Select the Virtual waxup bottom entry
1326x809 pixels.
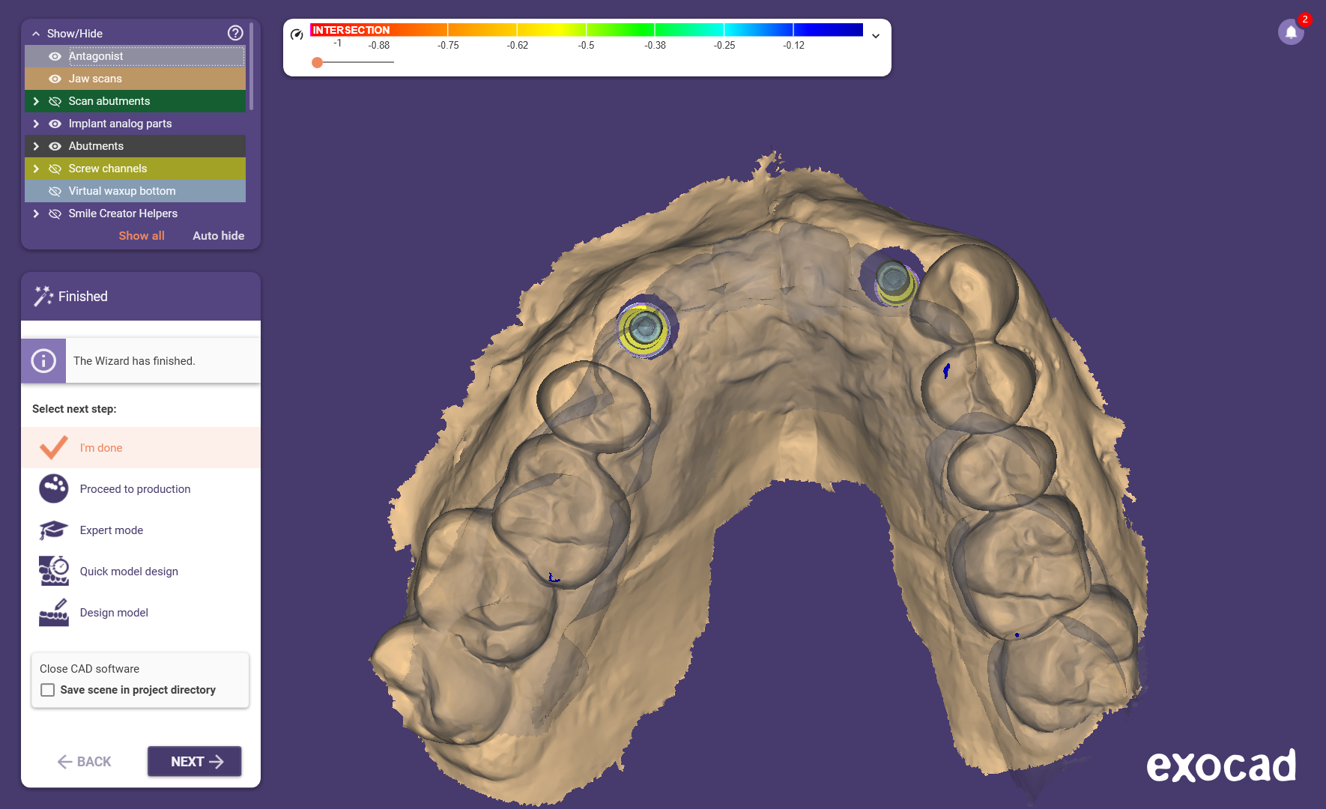[122, 191]
